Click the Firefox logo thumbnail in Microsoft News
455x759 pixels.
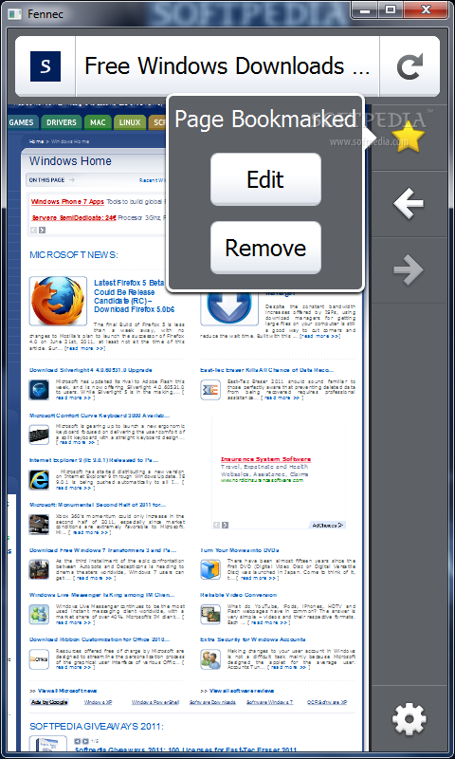point(58,301)
